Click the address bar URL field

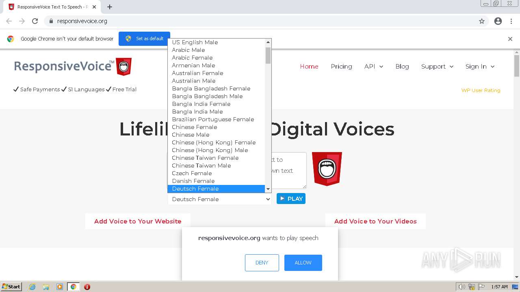point(260,21)
